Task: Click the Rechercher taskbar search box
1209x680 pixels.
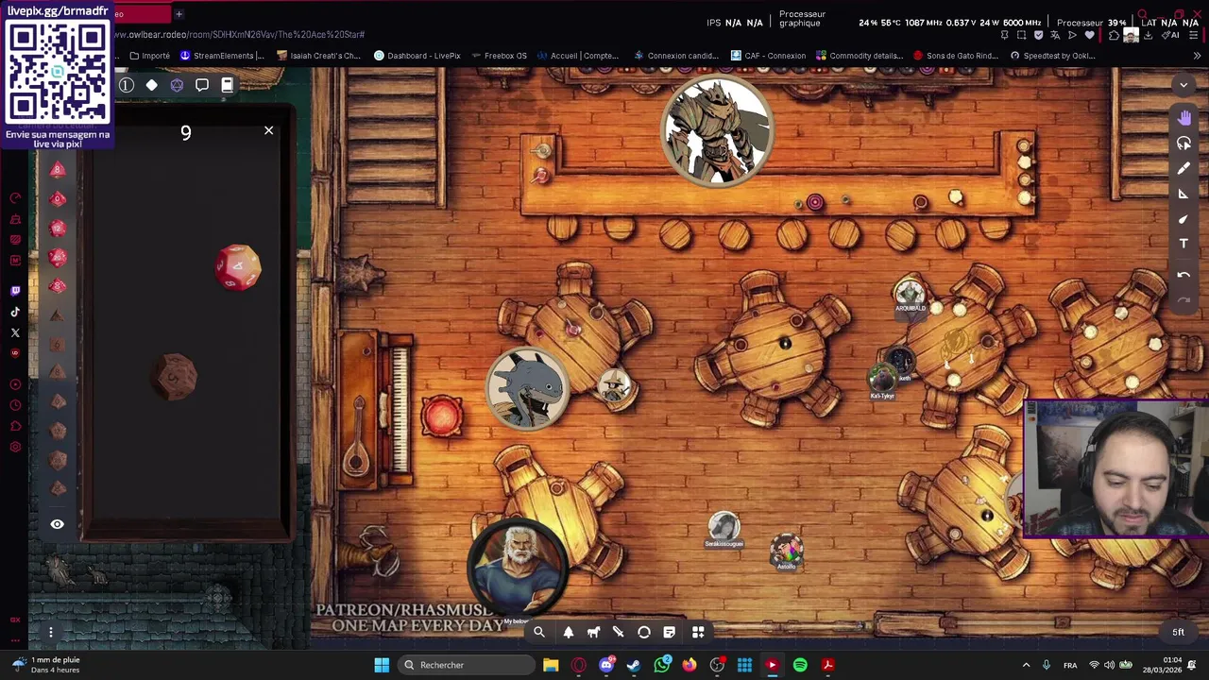Action: click(466, 665)
